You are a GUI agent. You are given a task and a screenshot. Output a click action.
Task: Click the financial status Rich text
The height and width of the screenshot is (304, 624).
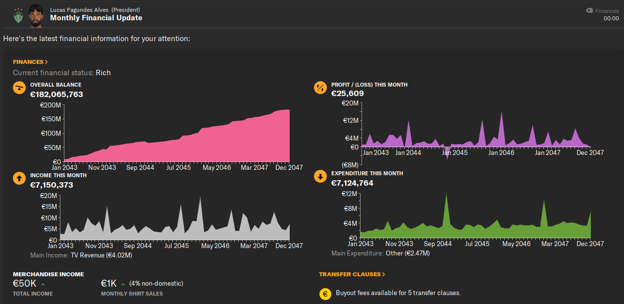[x=103, y=73]
